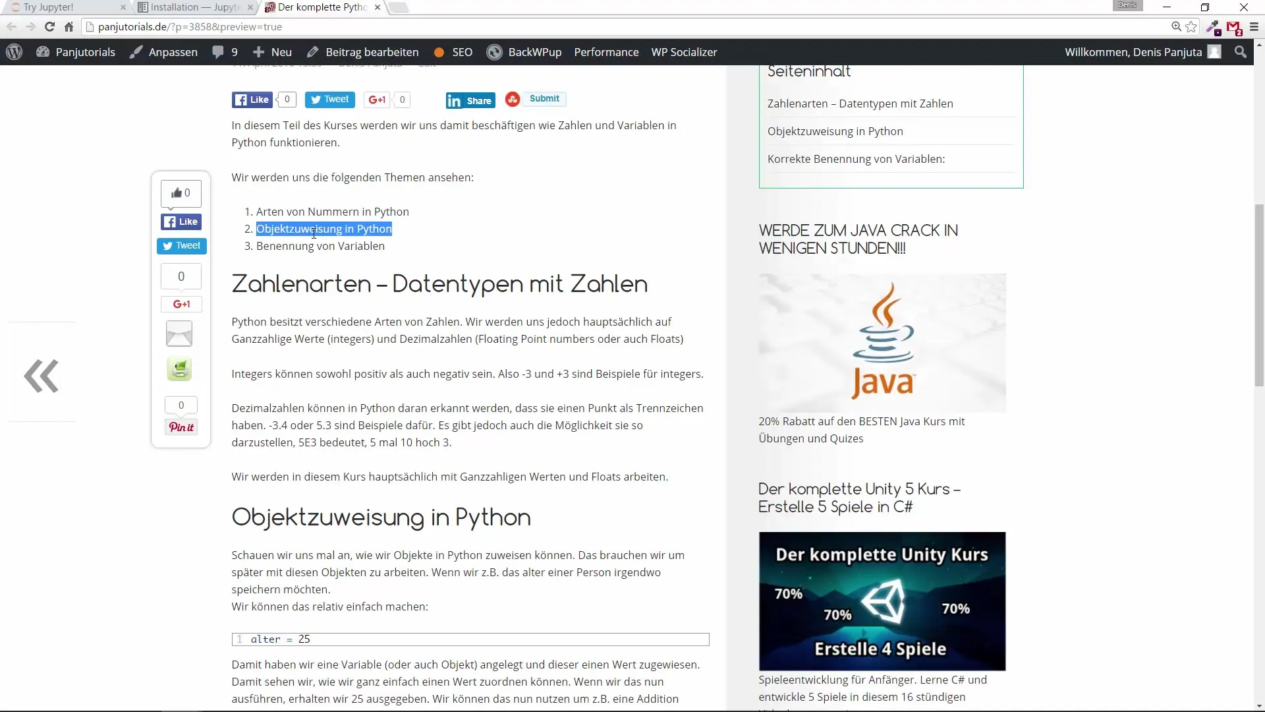Screen dimensions: 1265x712
Task: Click the Facebook Like count box showing 0
Action: click(287, 100)
